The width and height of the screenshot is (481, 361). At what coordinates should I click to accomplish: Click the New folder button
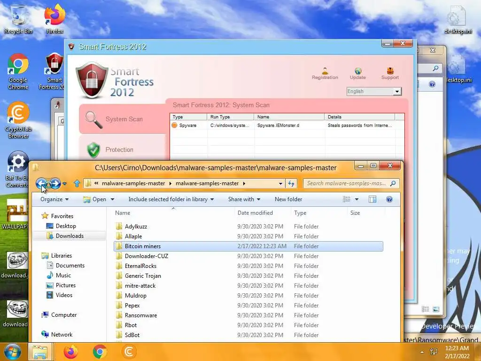point(288,199)
